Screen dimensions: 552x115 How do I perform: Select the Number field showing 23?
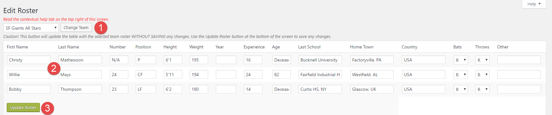coord(119,89)
